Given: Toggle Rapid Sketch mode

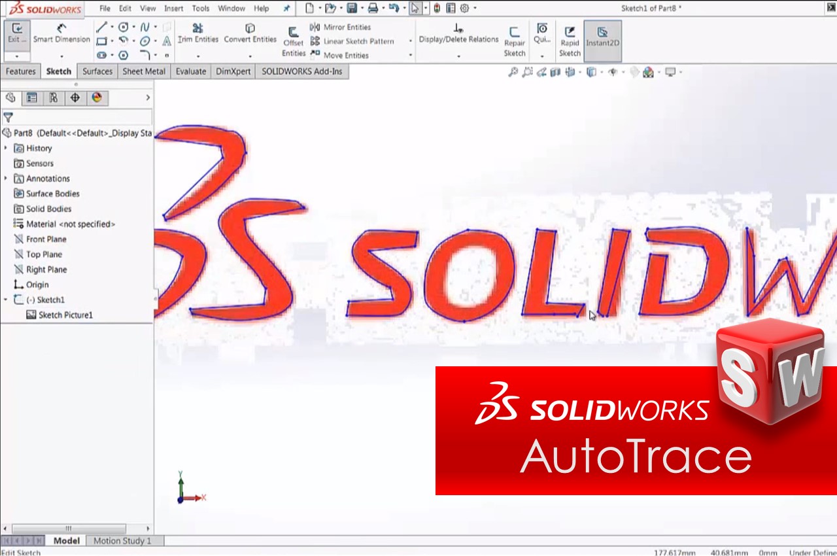Looking at the screenshot, I should [570, 41].
